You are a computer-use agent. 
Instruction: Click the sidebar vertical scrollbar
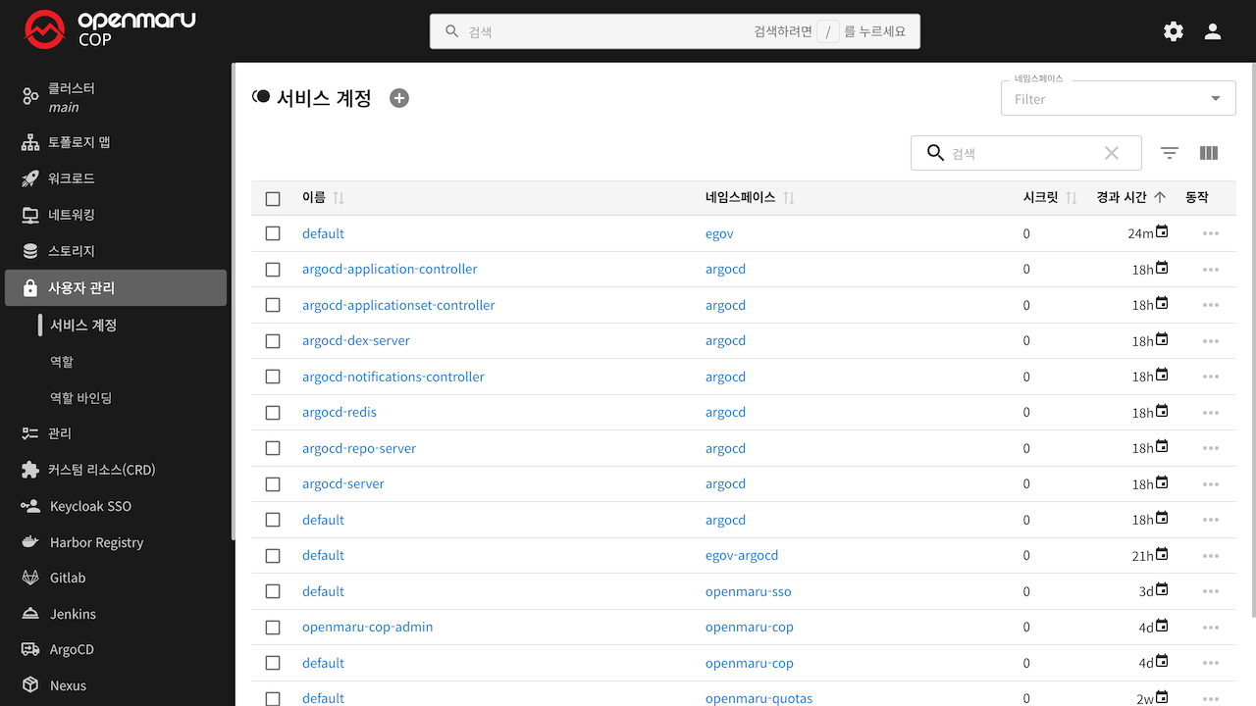(x=233, y=294)
